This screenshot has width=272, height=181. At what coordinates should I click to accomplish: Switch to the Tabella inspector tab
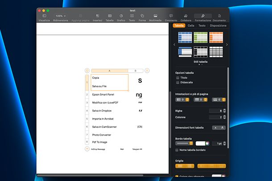pos(179,26)
